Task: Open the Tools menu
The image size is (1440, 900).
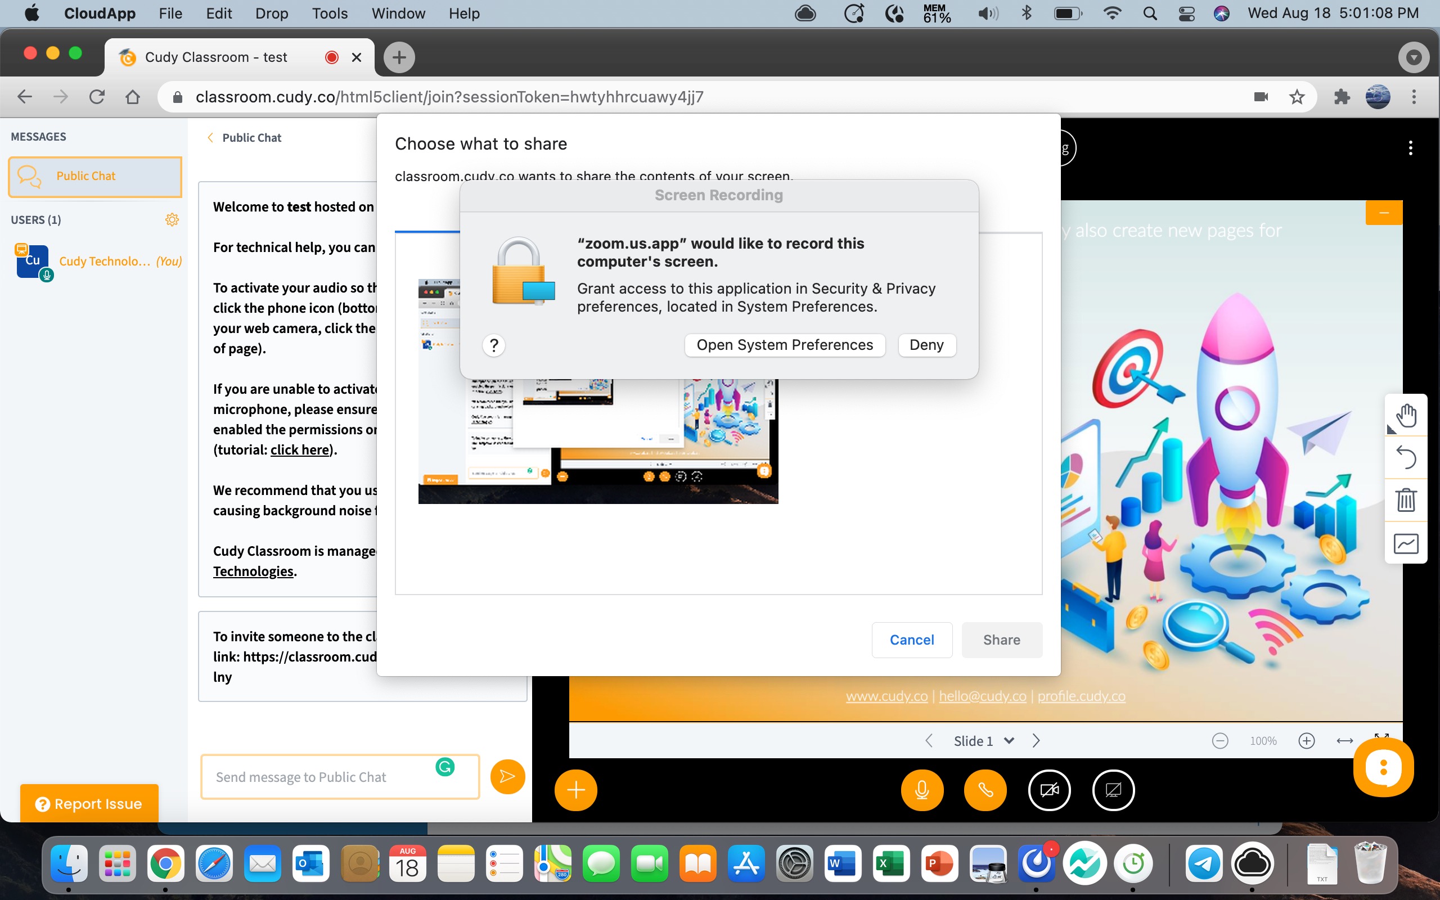Action: [330, 13]
